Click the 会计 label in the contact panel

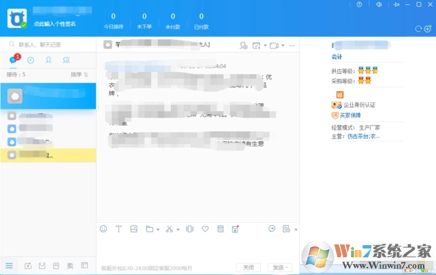tap(337, 57)
